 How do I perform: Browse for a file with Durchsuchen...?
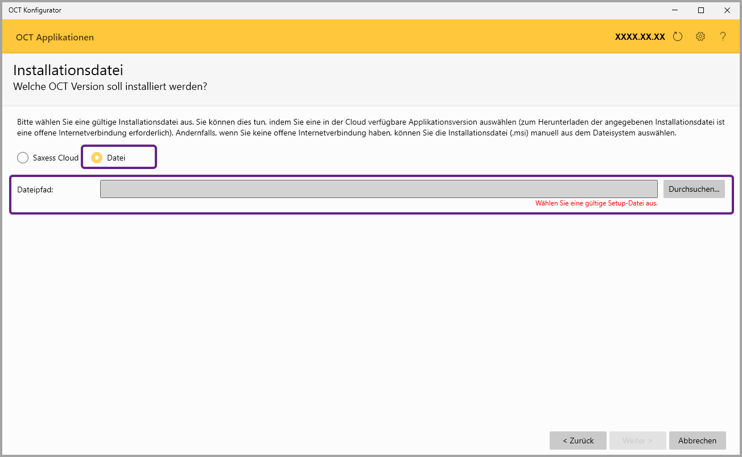pos(694,189)
